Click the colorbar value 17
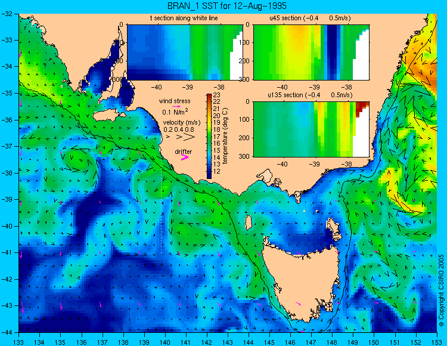447x346 pixels. click(217, 137)
